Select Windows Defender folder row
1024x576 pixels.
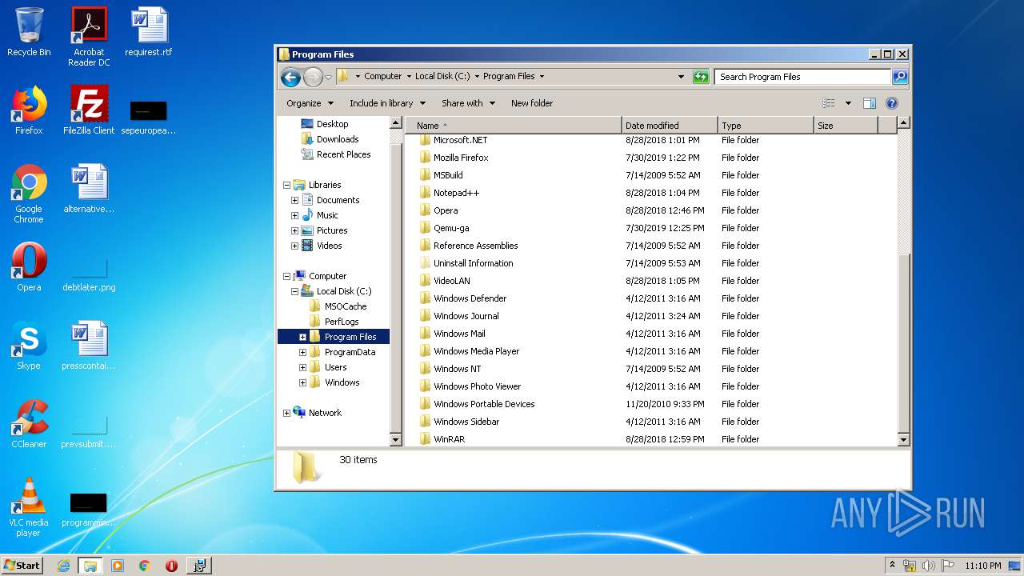click(x=652, y=298)
